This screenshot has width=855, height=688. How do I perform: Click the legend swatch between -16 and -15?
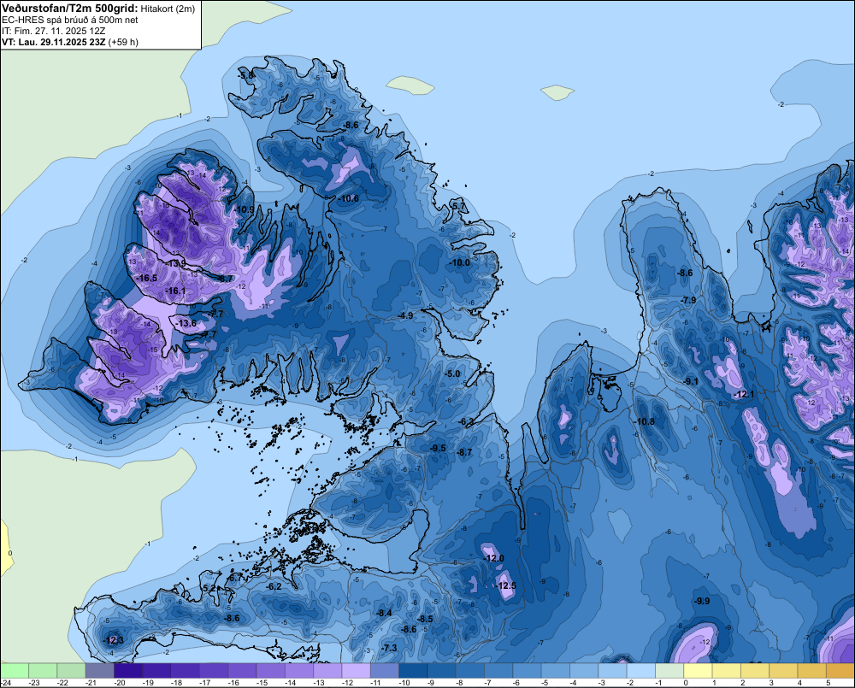[242, 670]
